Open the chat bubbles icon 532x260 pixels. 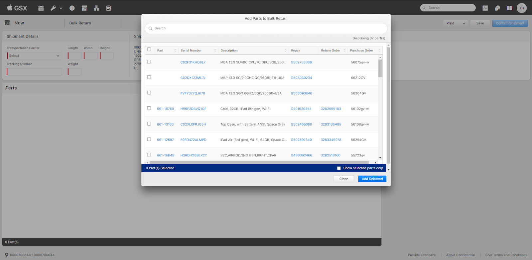(x=497, y=8)
